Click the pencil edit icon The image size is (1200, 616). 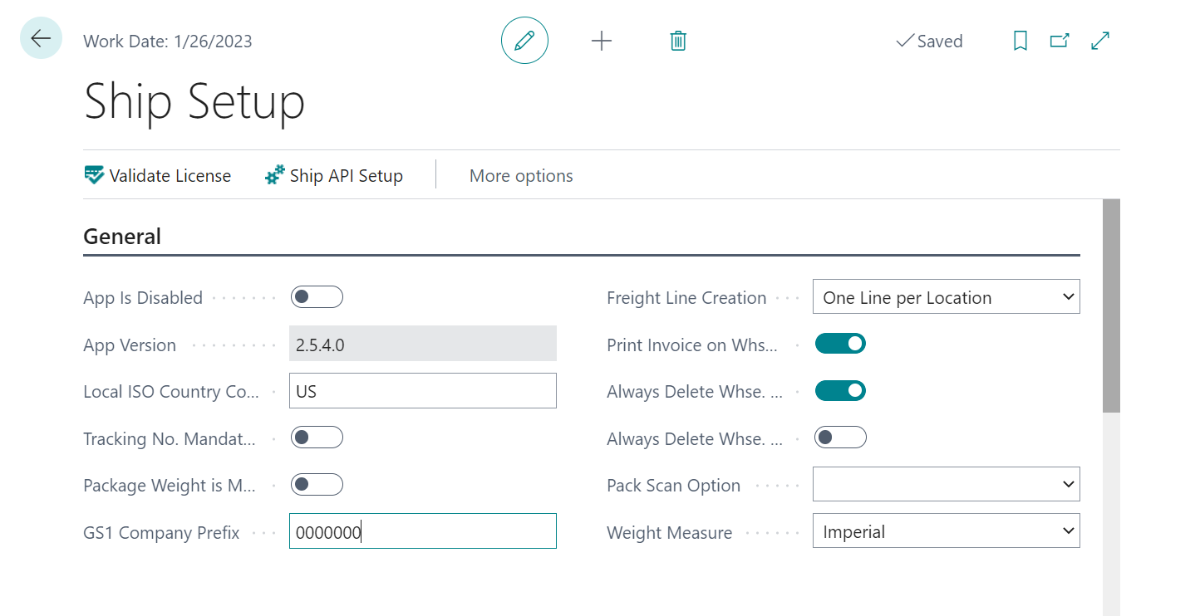pos(524,41)
